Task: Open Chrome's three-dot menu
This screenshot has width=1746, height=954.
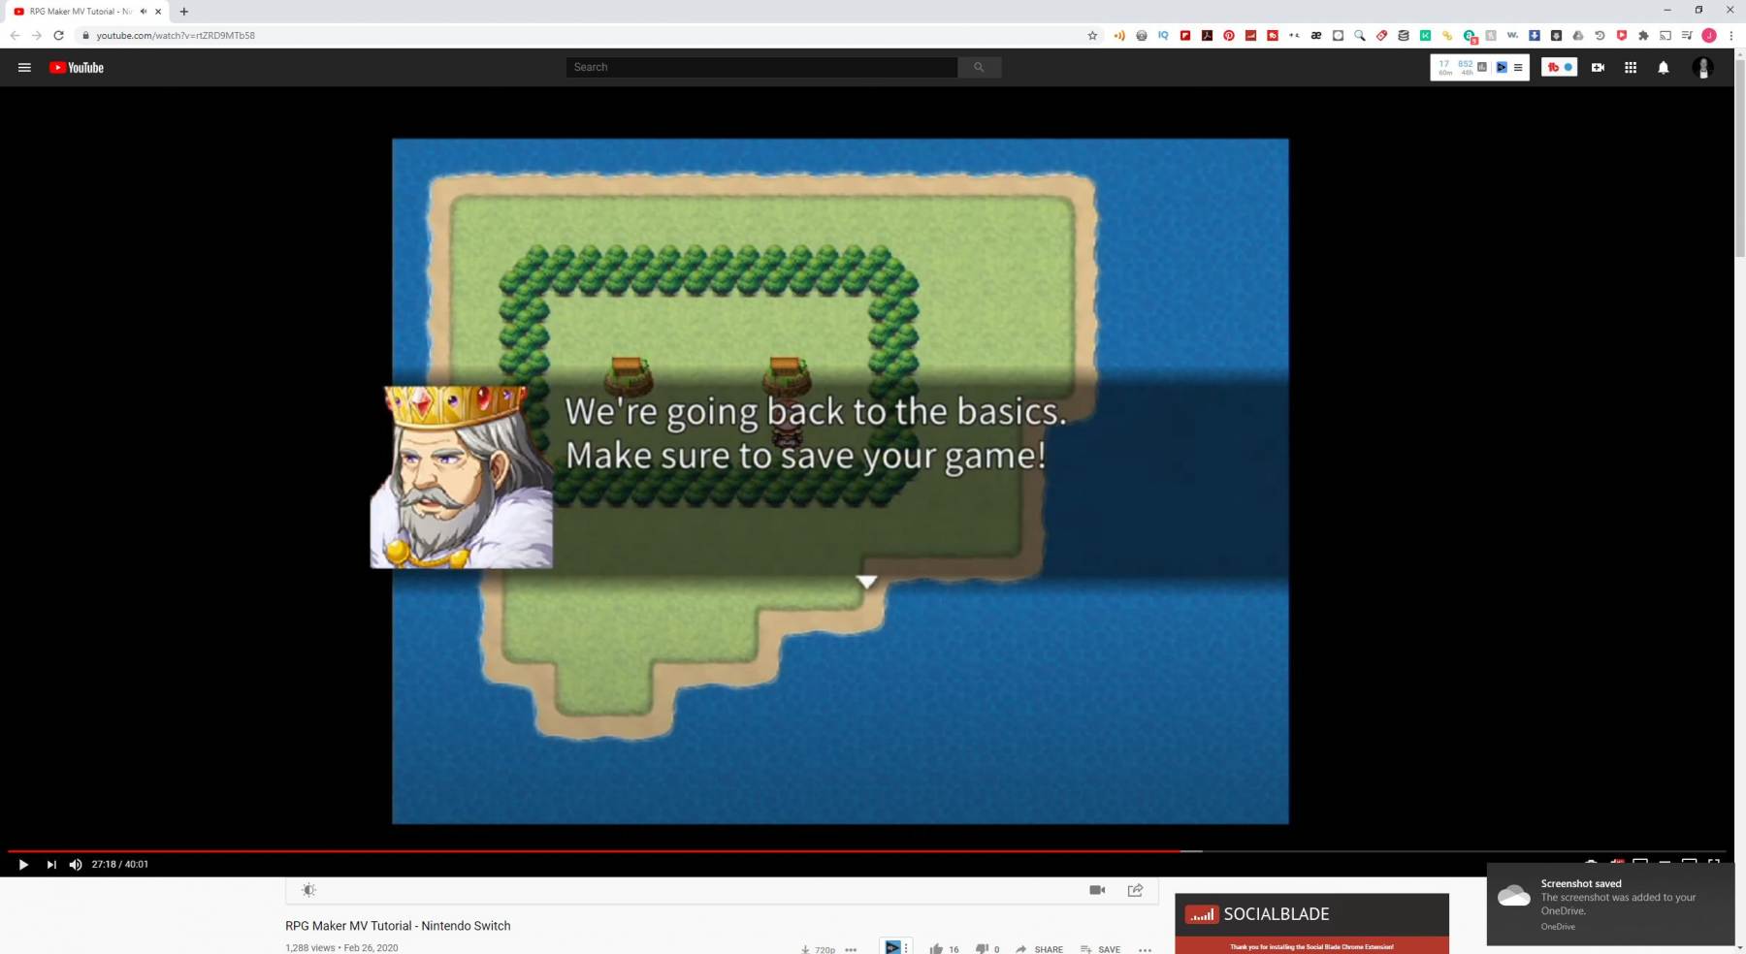Action: pos(1731,35)
